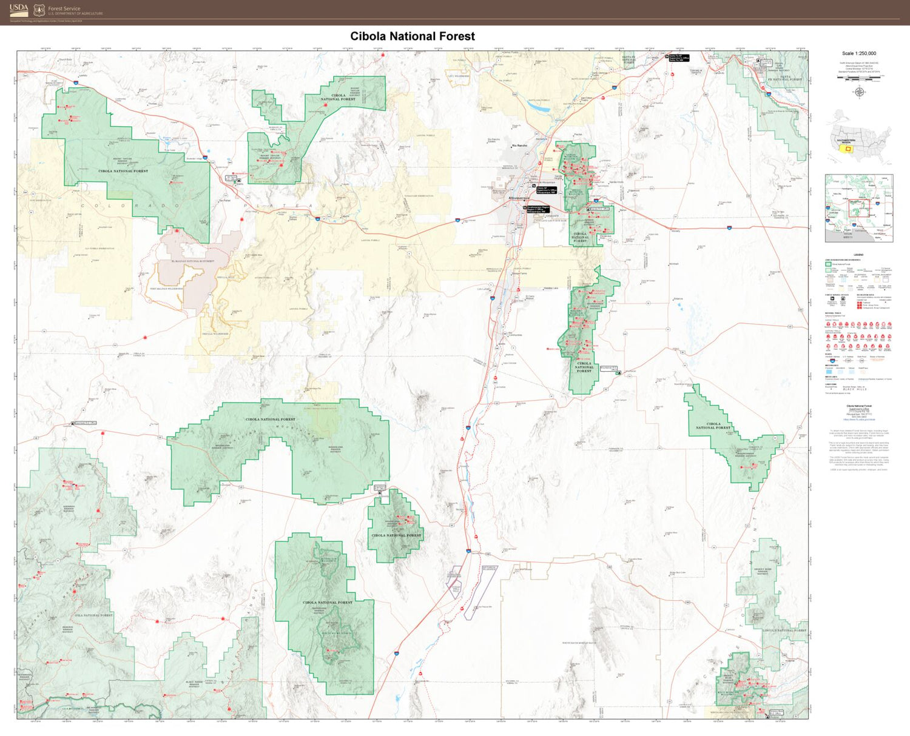The image size is (910, 736).
Task: Click the Interstate 40 shield east of Moriarty
Action: coord(729,228)
